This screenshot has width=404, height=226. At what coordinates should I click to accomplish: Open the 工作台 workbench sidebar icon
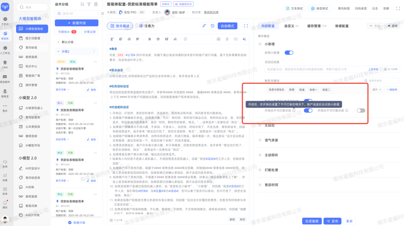click(5, 20)
